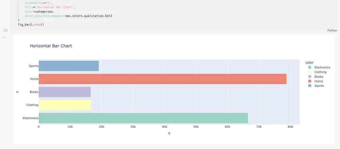
Task: Change the cell language mode from Python
Action: point(332,30)
